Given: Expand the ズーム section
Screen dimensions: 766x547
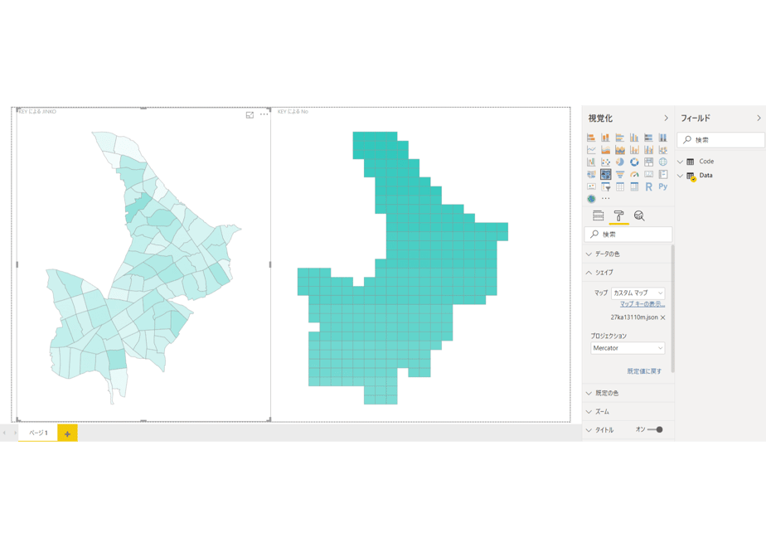Looking at the screenshot, I should click(628, 412).
